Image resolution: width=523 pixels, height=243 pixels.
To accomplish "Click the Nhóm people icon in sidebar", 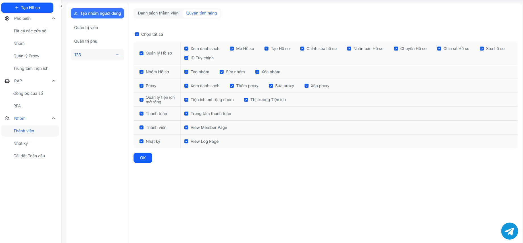I will tap(7, 118).
